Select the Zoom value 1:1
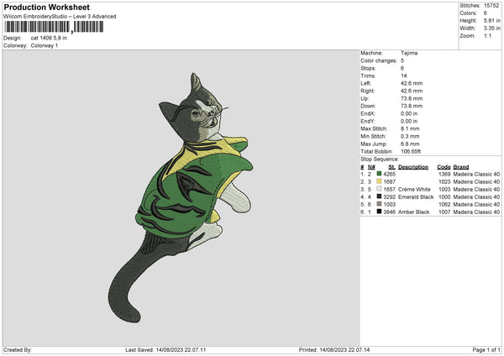Viewport: 504px width, 356px height. (487, 35)
